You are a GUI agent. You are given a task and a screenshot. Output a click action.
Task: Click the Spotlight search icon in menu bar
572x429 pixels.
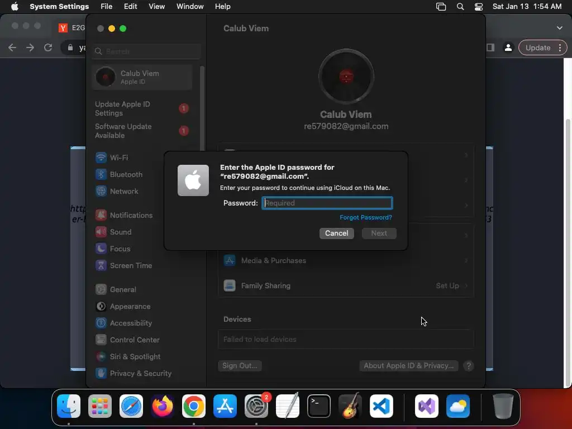(x=460, y=7)
